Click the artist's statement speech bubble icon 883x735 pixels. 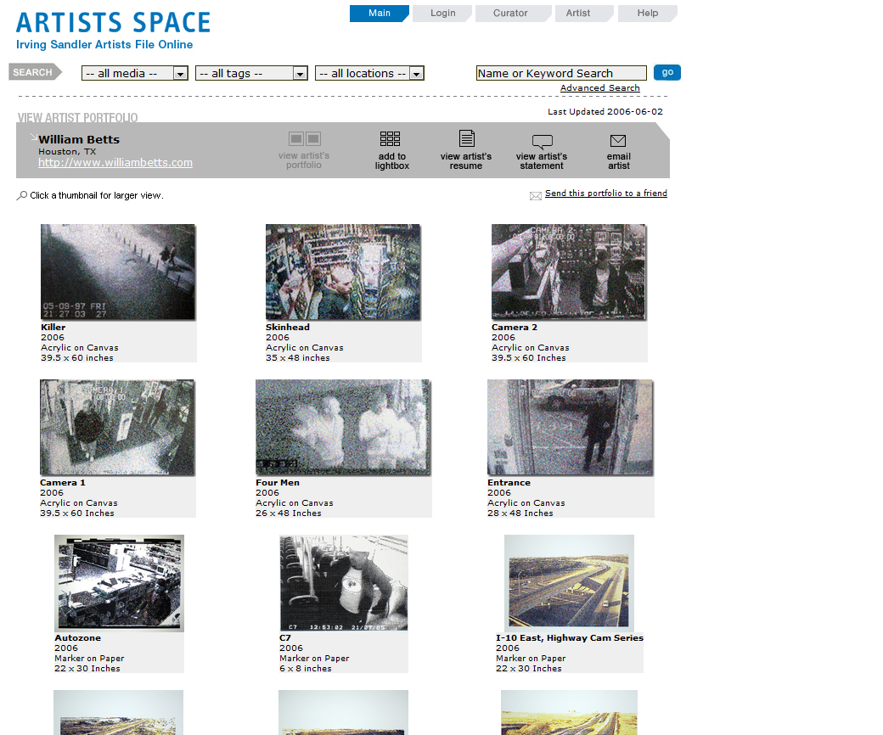[542, 141]
